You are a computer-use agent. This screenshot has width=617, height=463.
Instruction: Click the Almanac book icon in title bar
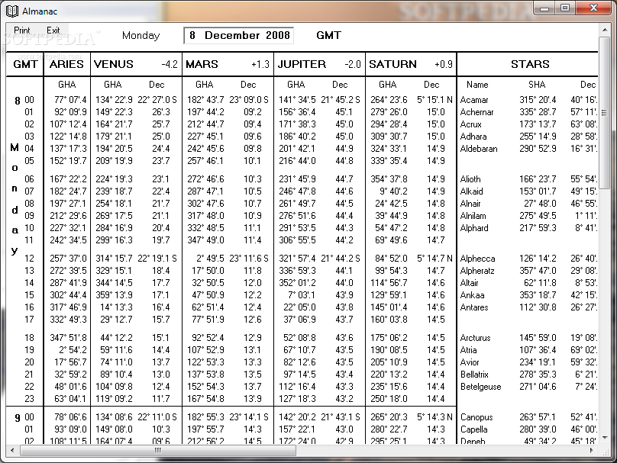[11, 11]
